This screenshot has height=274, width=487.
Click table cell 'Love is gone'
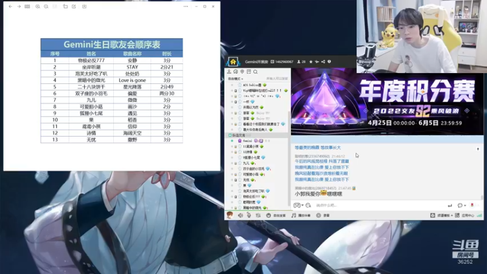(132, 80)
